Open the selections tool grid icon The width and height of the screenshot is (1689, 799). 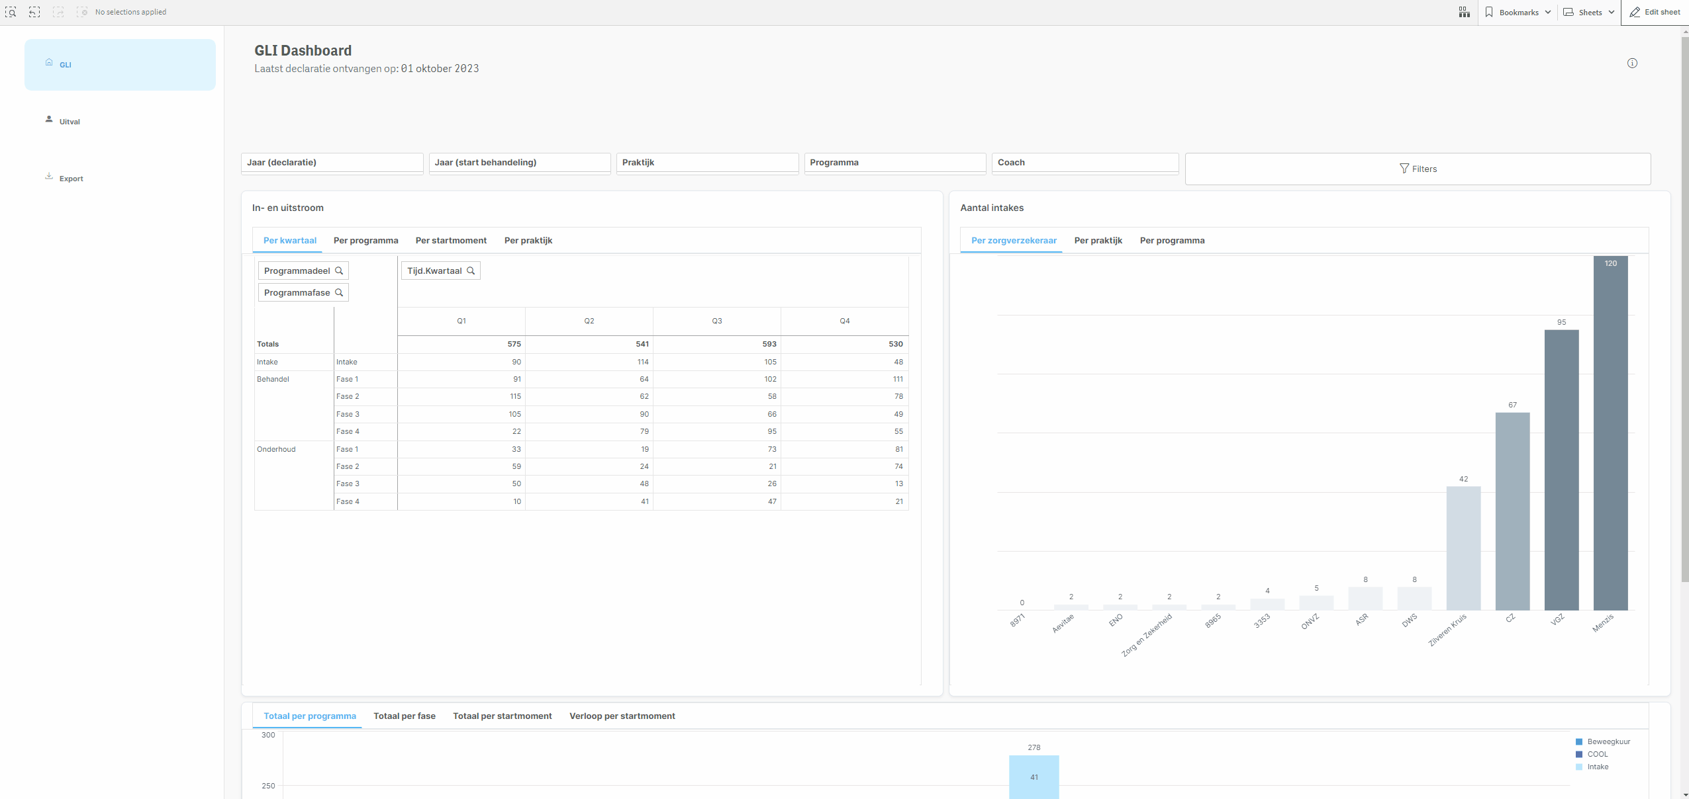tap(1464, 12)
